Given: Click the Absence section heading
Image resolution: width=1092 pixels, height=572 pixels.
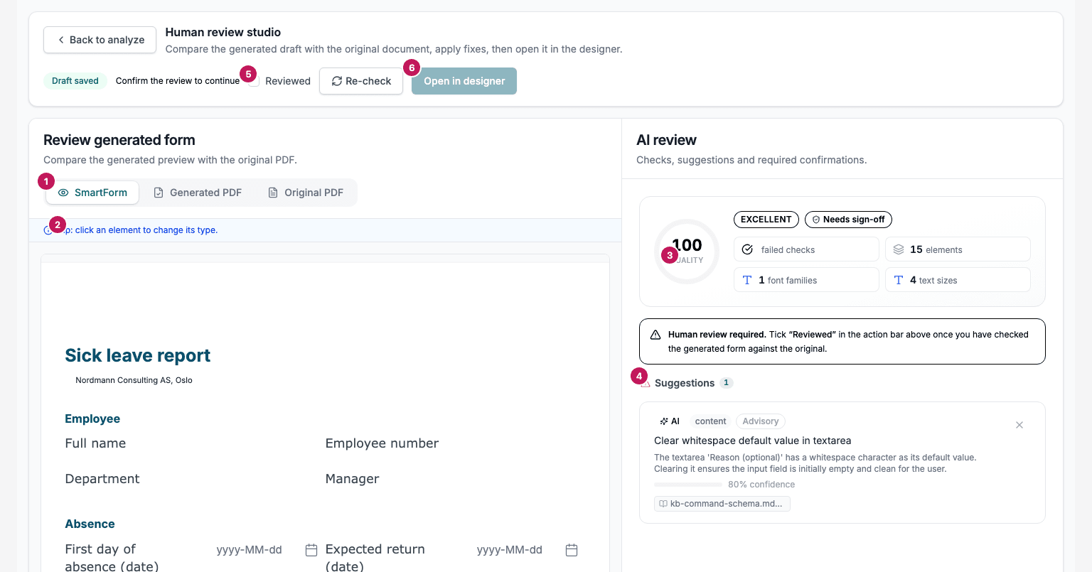Looking at the screenshot, I should pyautogui.click(x=90, y=524).
